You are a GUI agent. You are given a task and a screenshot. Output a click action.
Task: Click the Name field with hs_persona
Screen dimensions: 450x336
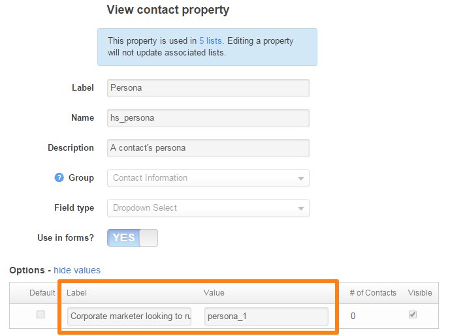[208, 118]
